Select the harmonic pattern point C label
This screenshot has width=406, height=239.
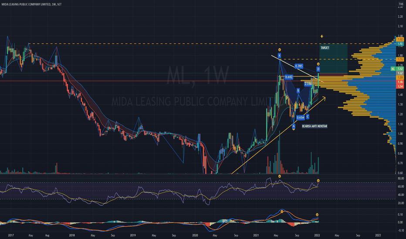308,117
